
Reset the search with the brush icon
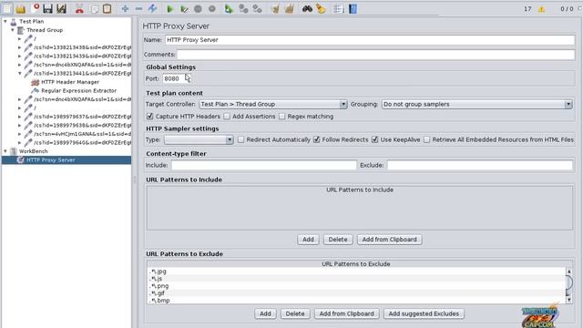(x=321, y=9)
